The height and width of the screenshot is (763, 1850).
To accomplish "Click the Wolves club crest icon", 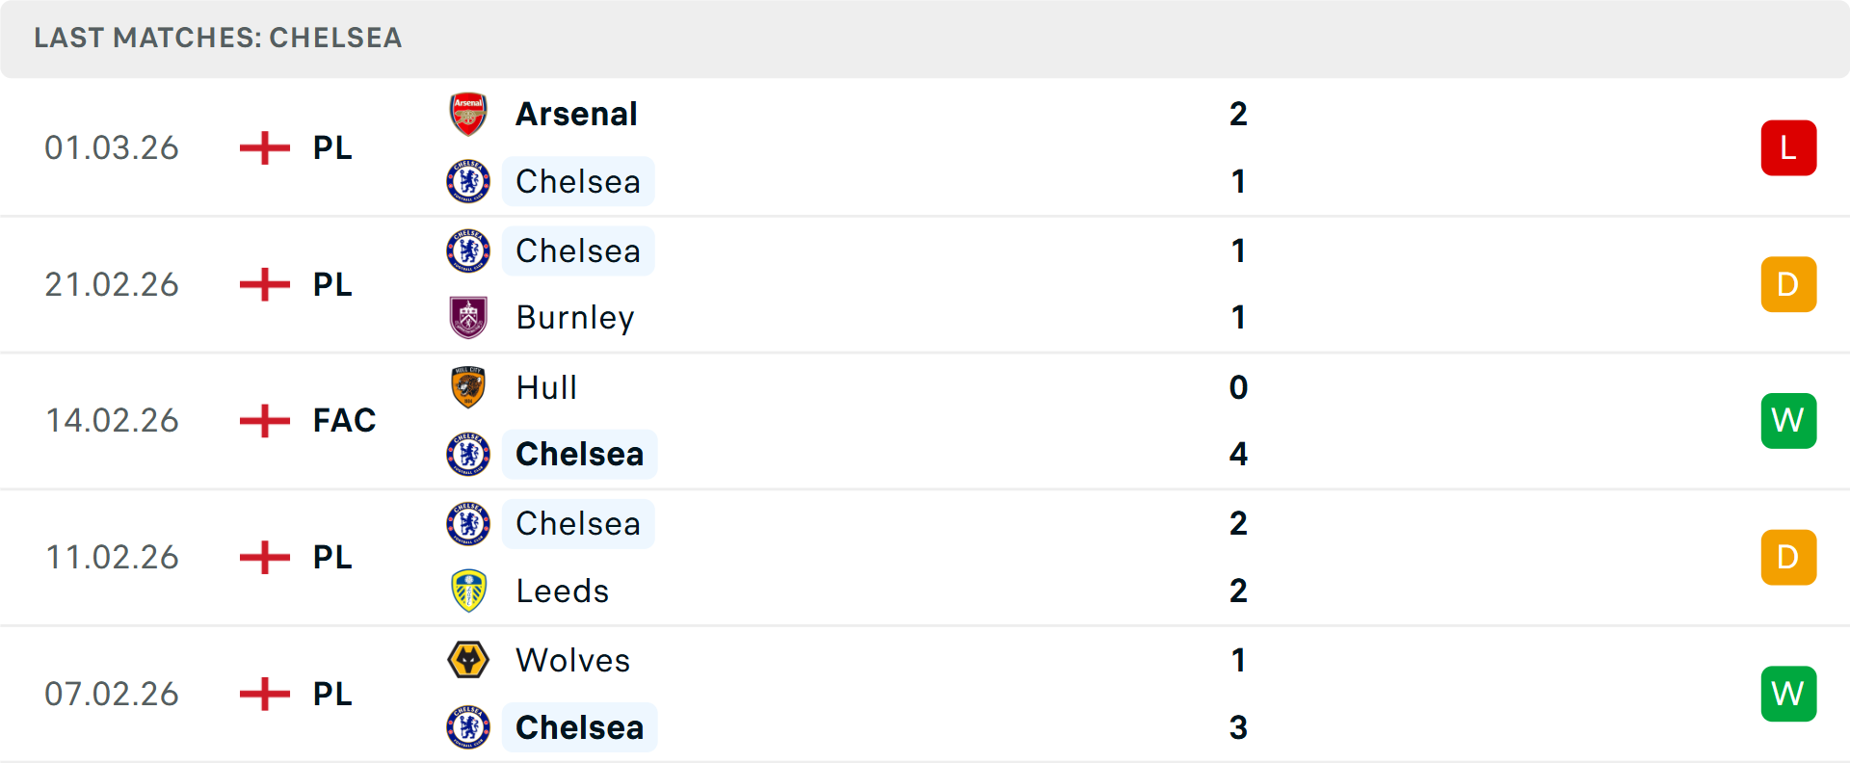I will point(468,660).
